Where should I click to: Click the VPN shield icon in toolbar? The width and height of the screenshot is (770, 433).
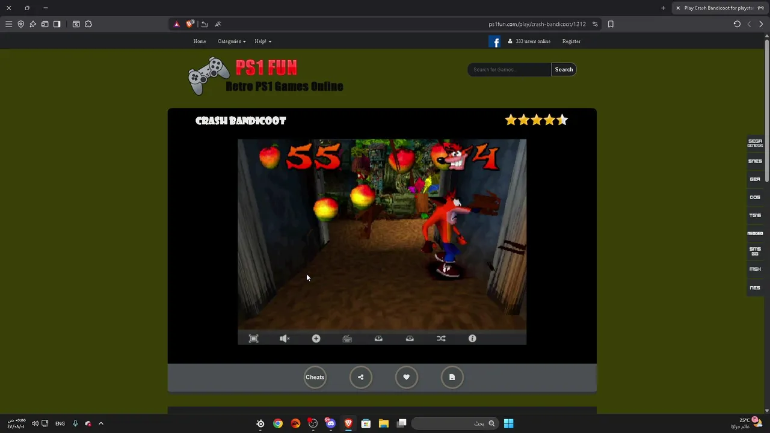(x=20, y=24)
